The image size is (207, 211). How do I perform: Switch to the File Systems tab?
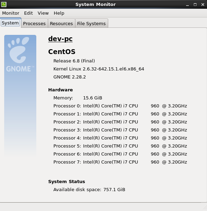tap(91, 24)
